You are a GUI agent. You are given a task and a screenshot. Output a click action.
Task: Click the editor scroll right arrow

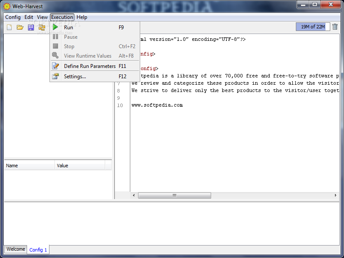tap(335, 195)
